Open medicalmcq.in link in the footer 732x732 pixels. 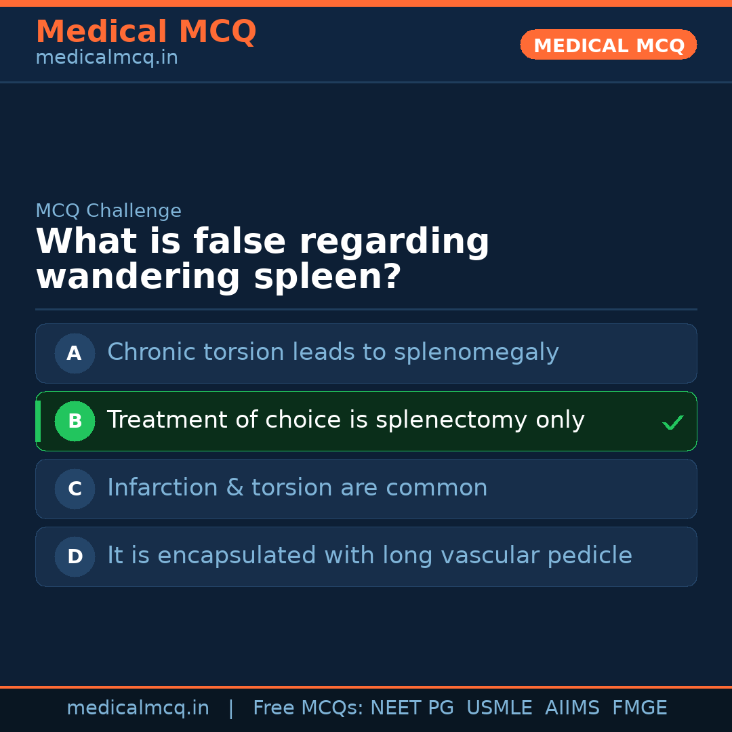[x=138, y=708]
